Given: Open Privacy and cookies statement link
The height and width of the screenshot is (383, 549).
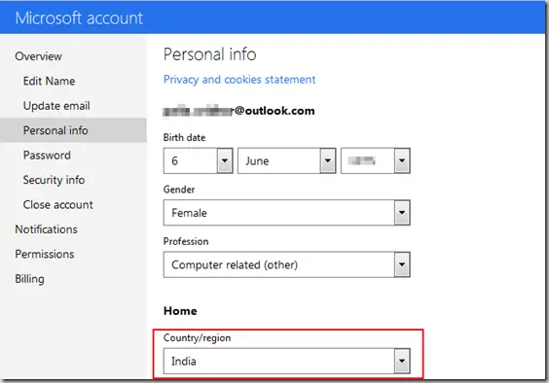Looking at the screenshot, I should click(x=239, y=80).
